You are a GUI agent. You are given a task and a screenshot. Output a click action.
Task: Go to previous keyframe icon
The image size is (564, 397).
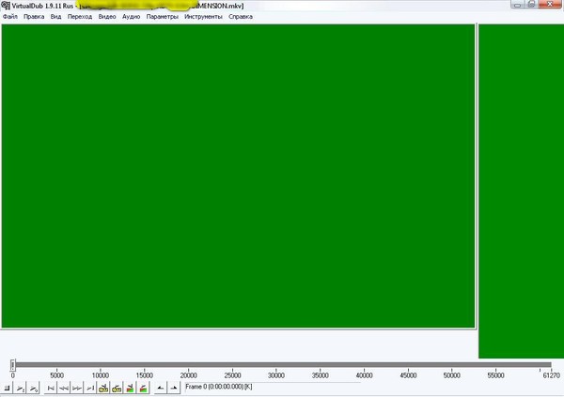103,388
